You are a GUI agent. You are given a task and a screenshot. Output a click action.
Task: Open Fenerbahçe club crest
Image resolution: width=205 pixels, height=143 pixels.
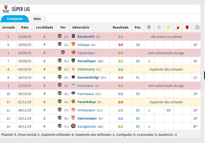pos(73,101)
